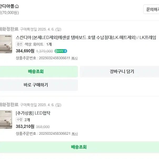Click the 옵션 label badge

pyautogui.click(x=19, y=44)
